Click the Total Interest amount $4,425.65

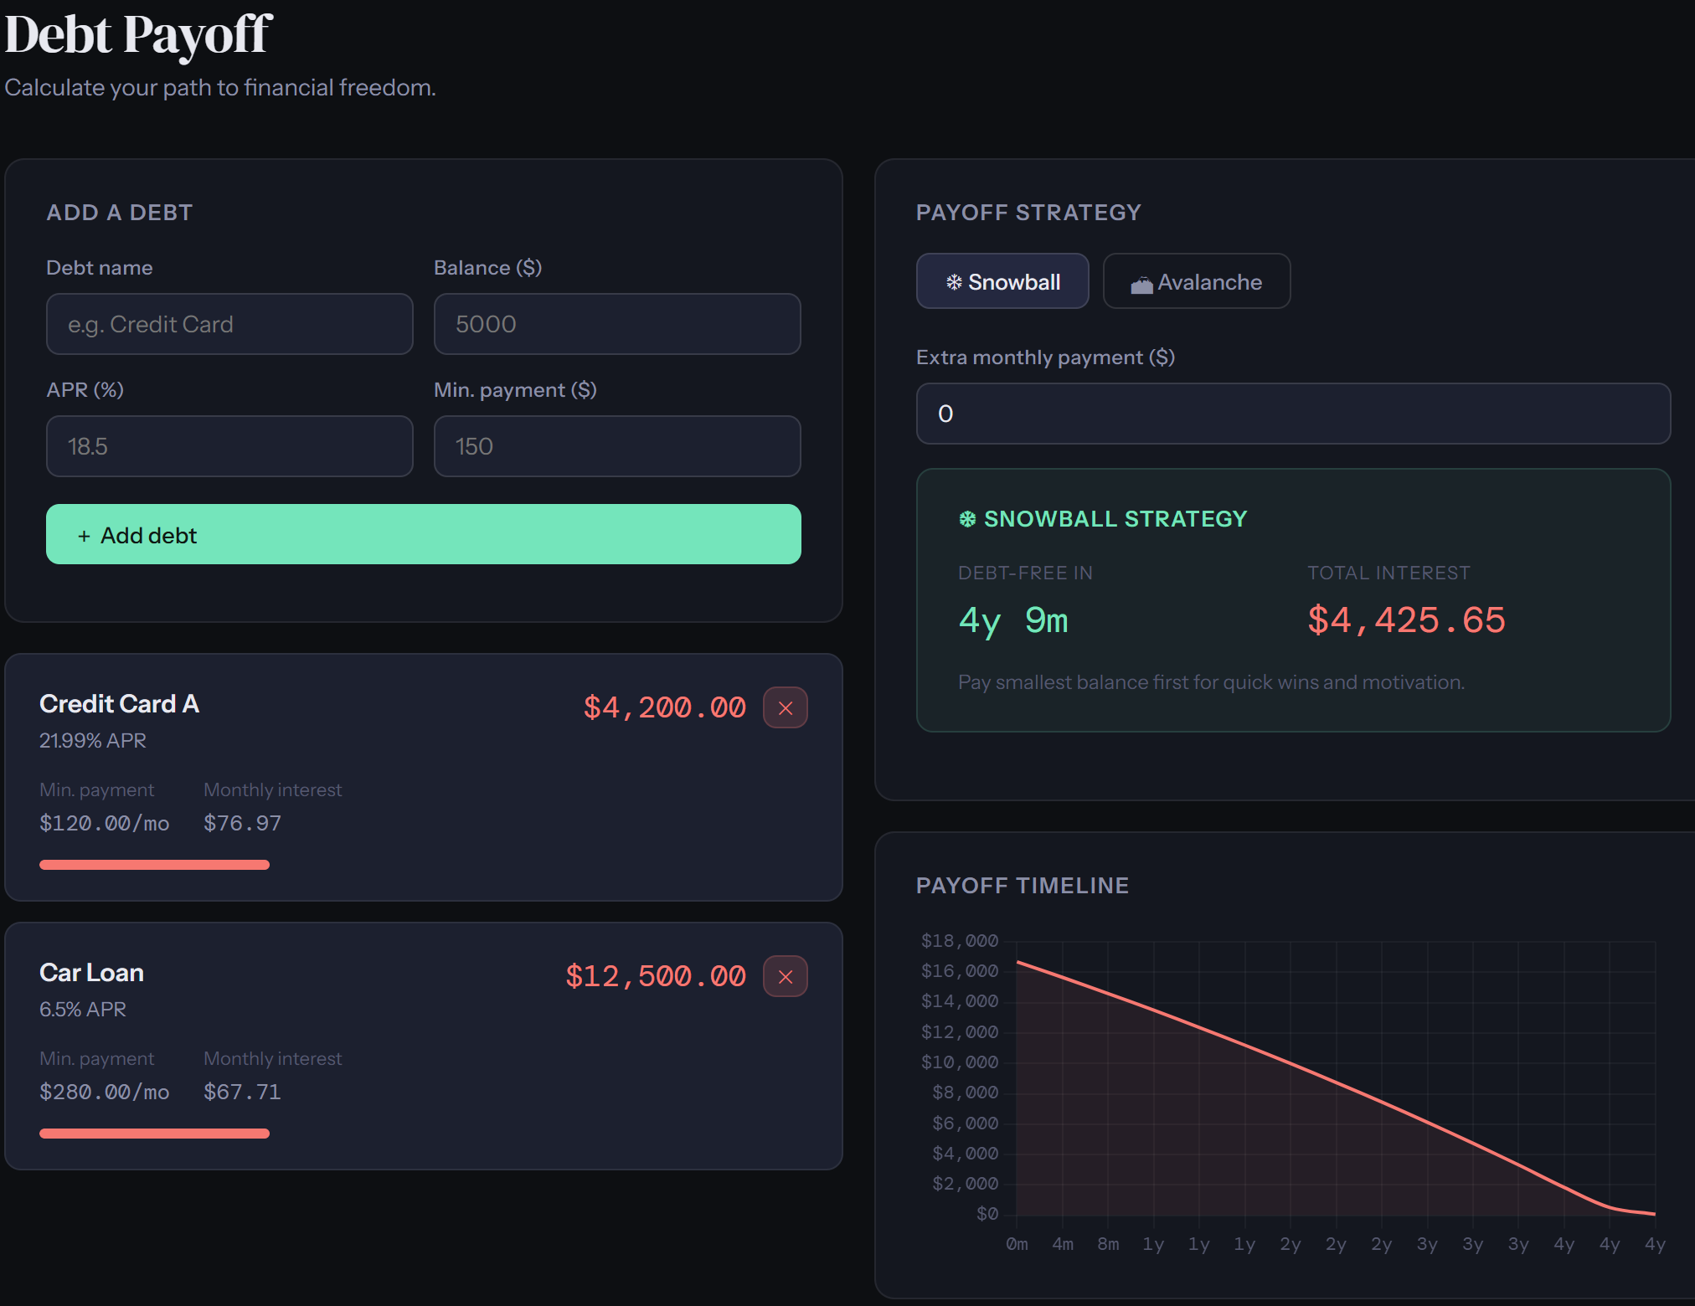point(1406,620)
